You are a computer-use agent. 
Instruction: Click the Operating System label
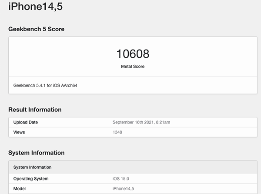point(31,179)
